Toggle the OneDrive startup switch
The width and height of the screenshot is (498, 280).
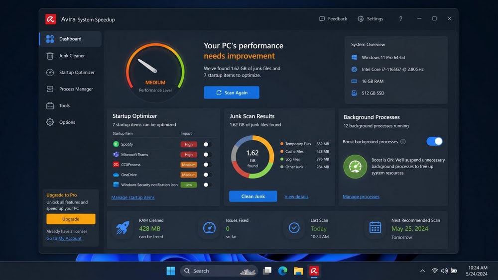[x=208, y=175]
